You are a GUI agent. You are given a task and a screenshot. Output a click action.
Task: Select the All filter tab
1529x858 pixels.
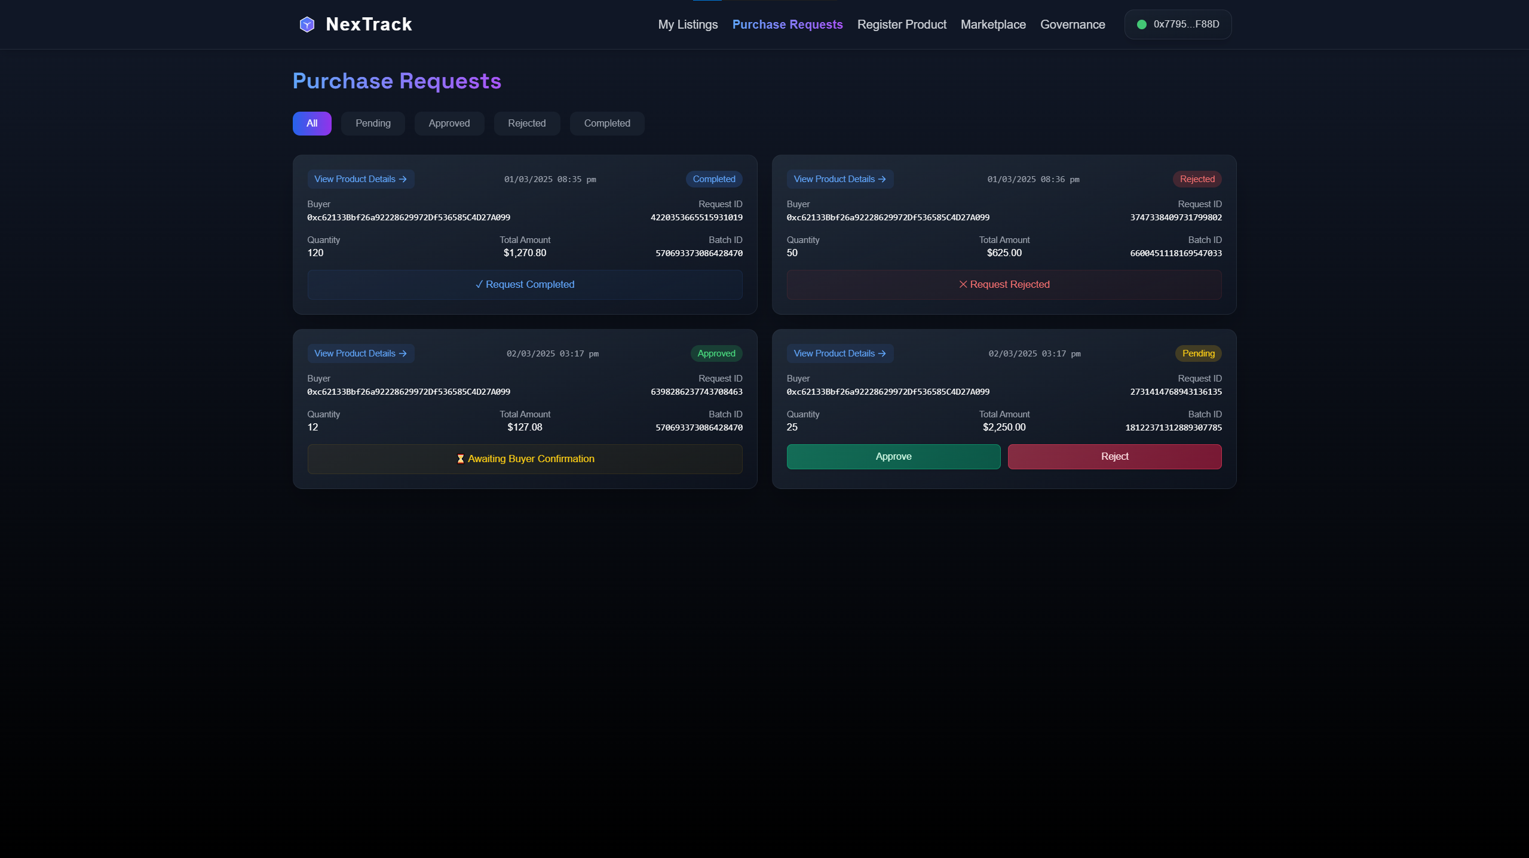click(x=312, y=124)
